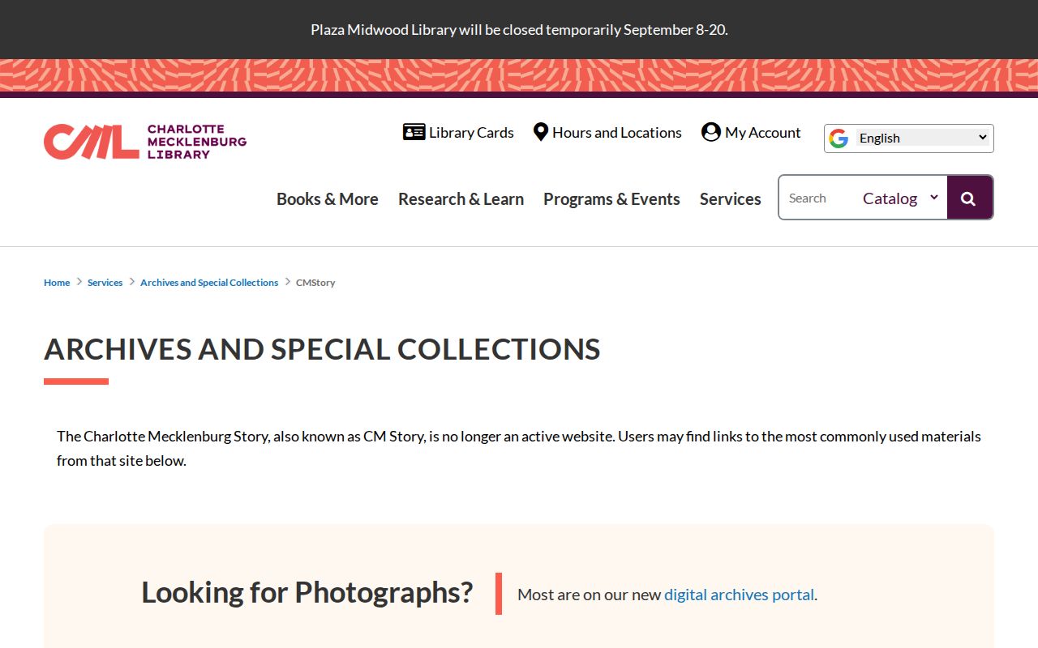The height and width of the screenshot is (648, 1038).
Task: Click the chevron after Home breadcrumb
Action: click(x=79, y=282)
